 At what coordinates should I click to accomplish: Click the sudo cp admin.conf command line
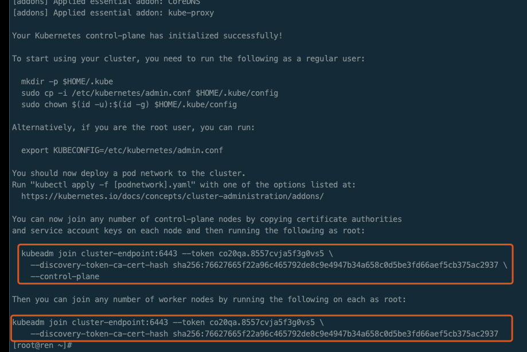click(150, 93)
